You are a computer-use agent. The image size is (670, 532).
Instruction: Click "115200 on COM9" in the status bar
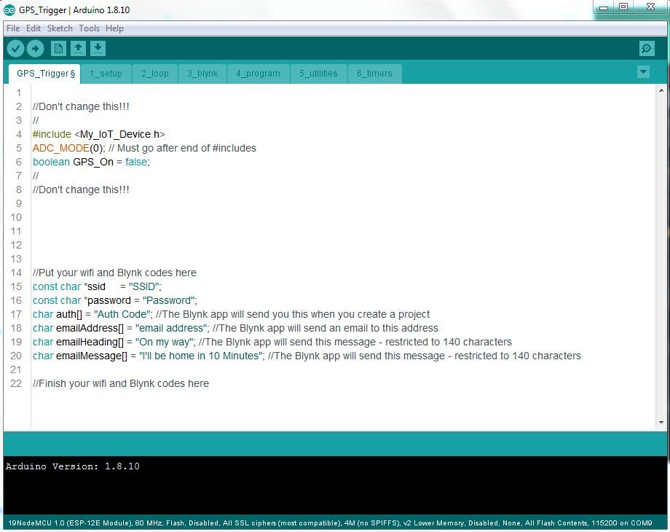tap(622, 523)
